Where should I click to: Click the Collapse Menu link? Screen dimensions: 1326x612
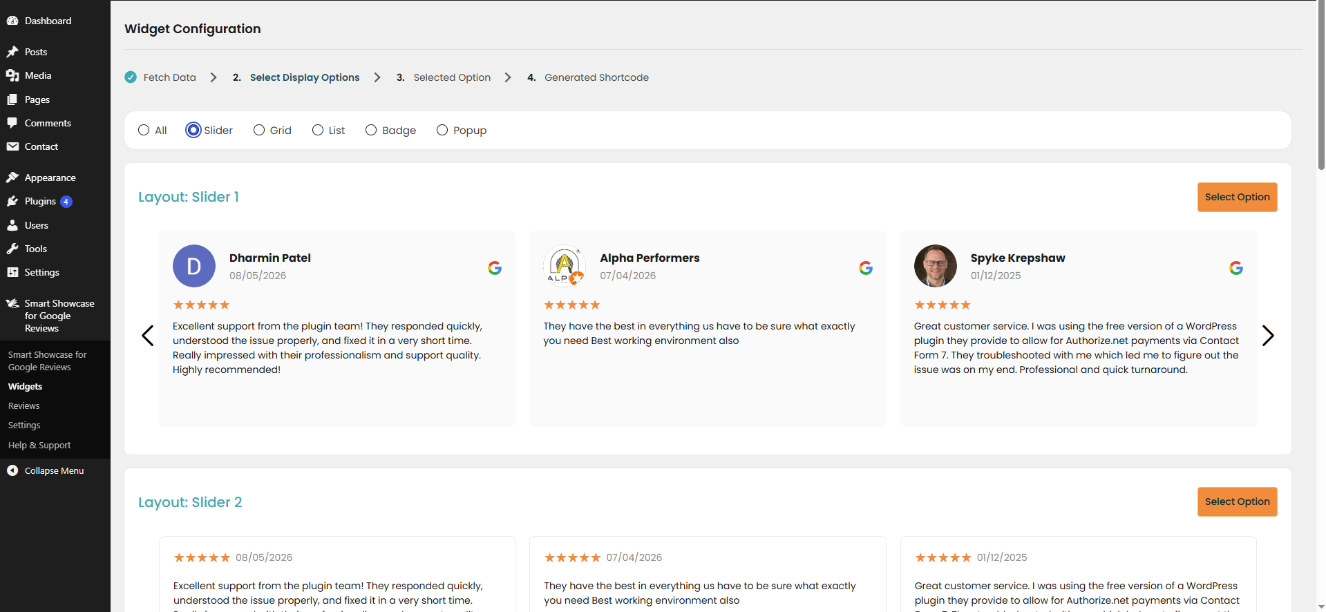(54, 470)
